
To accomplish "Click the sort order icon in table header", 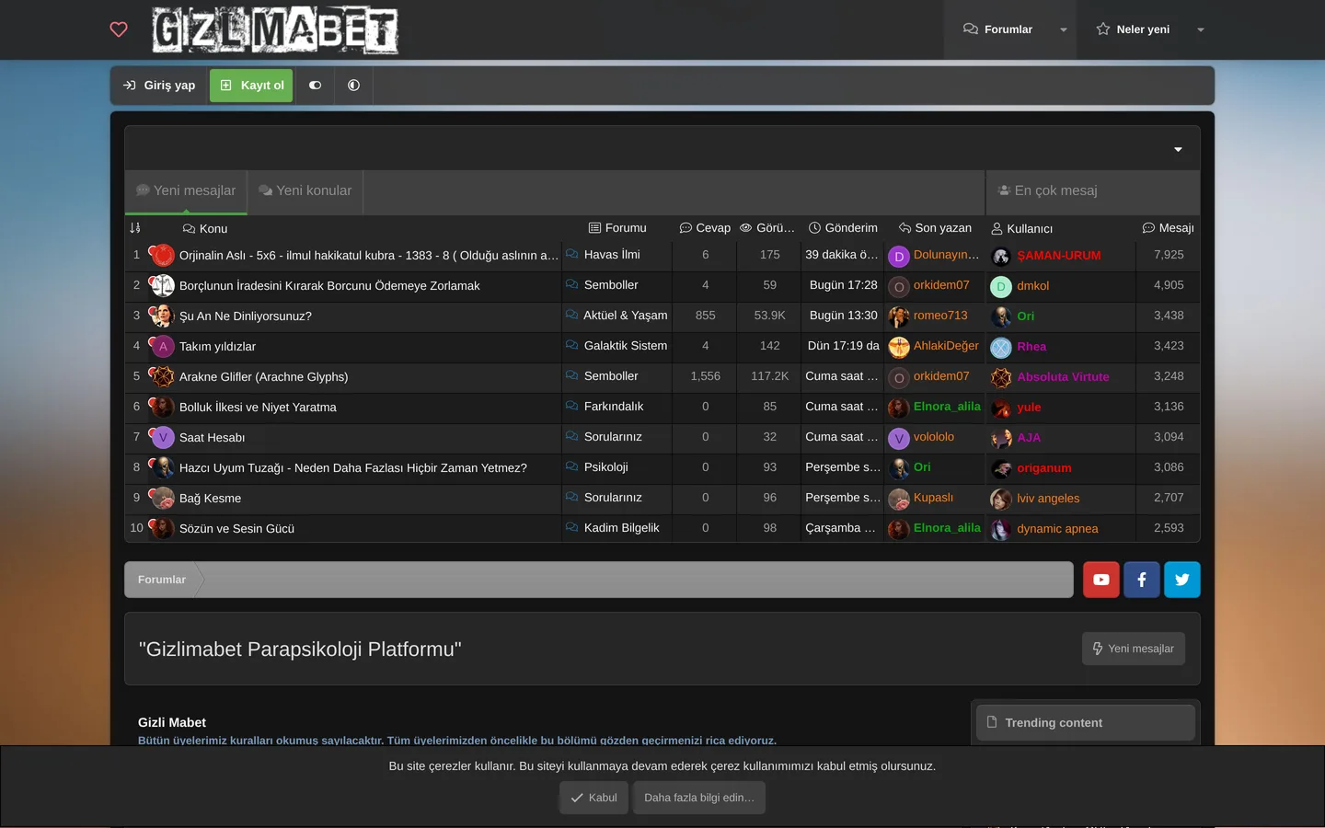I will point(135,228).
